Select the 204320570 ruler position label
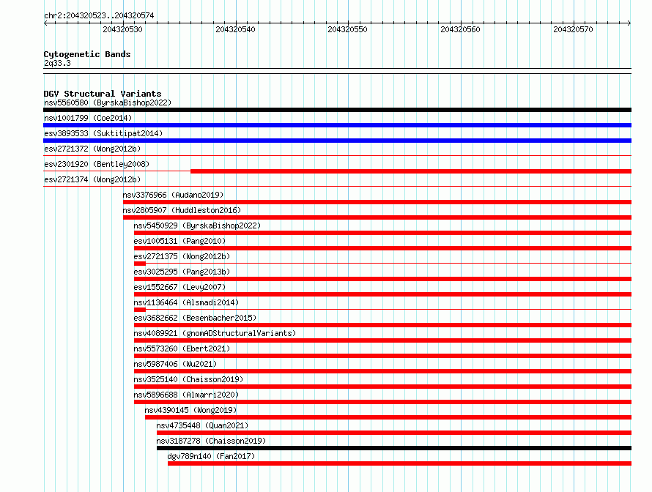This screenshot has width=652, height=492. coord(573,29)
